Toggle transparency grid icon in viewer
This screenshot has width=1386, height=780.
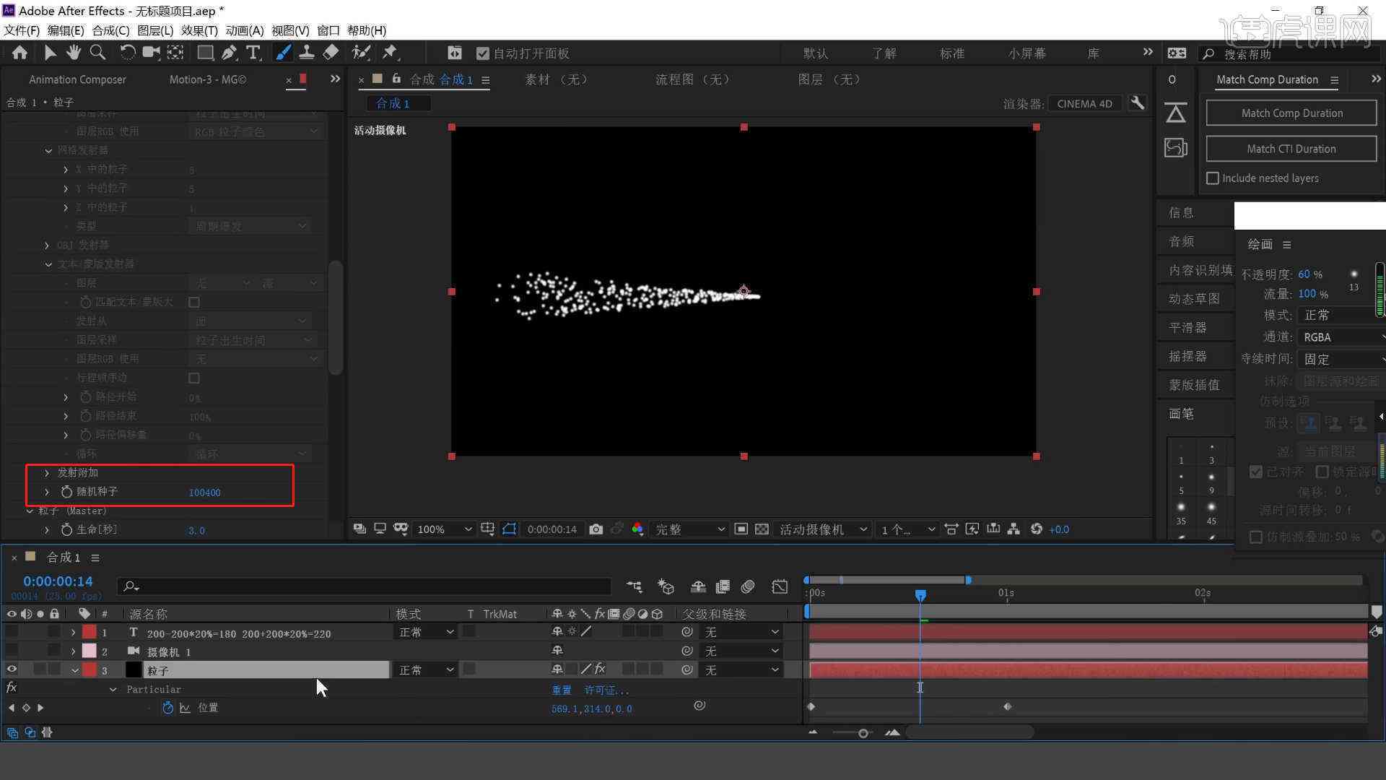[x=762, y=529]
